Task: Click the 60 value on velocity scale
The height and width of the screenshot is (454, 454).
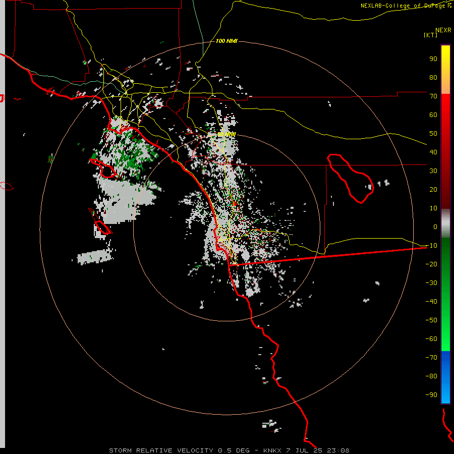Action: (433, 115)
